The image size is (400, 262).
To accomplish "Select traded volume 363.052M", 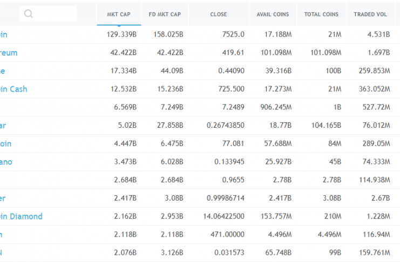I will point(375,89).
